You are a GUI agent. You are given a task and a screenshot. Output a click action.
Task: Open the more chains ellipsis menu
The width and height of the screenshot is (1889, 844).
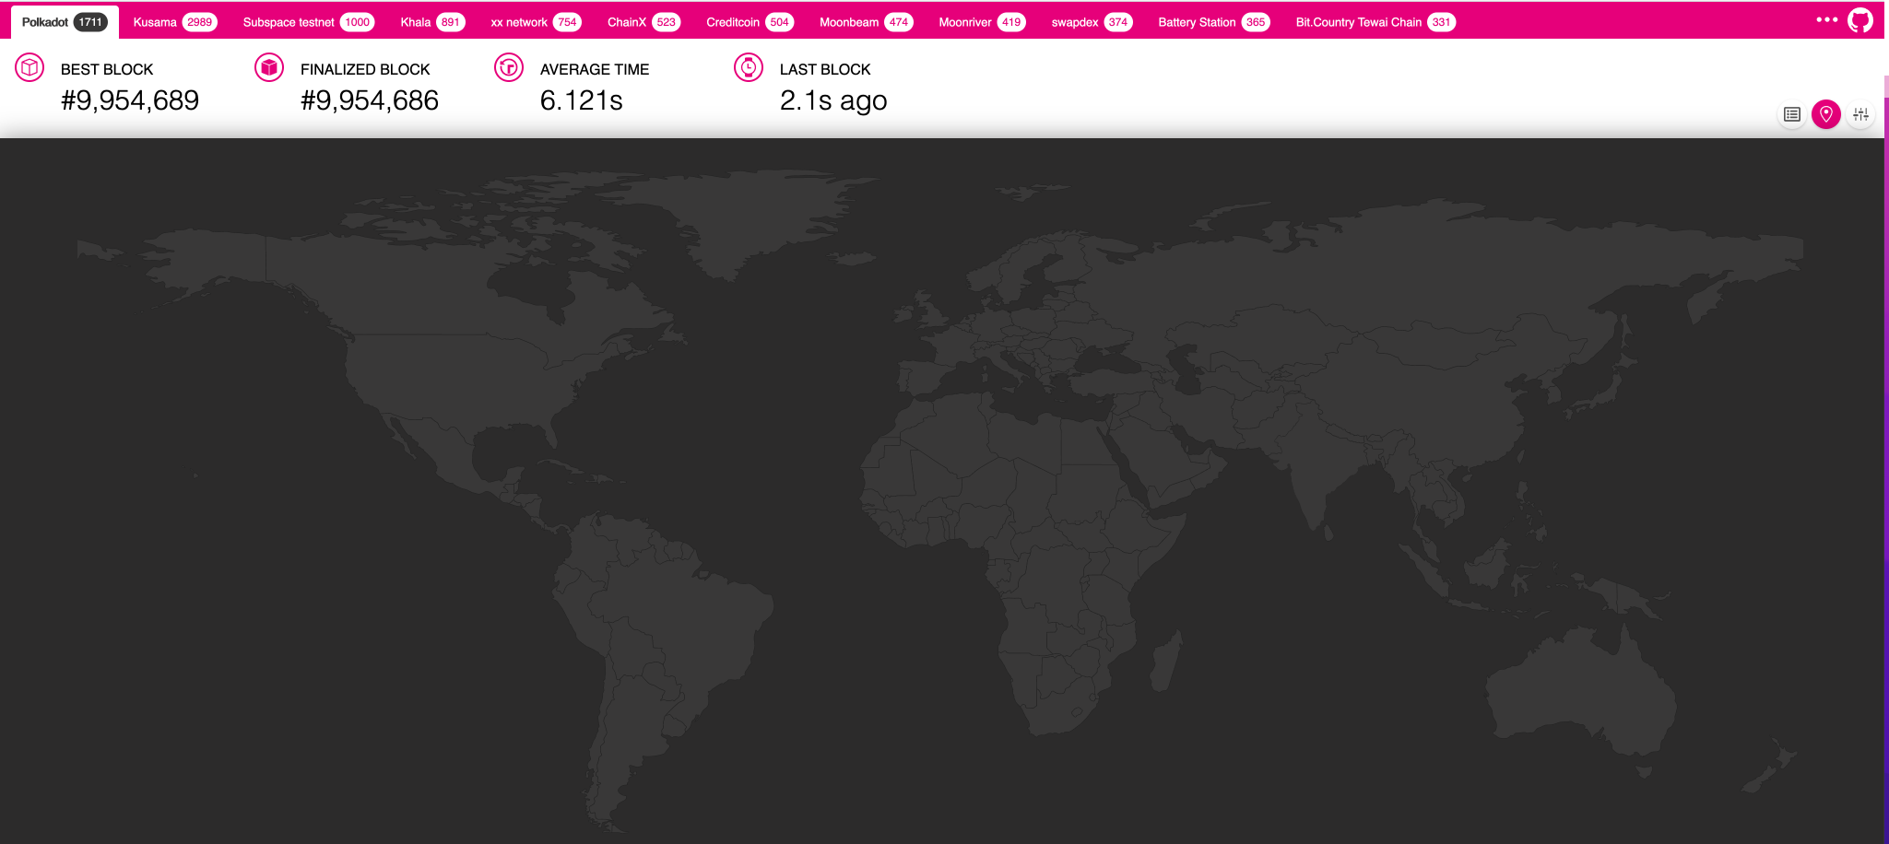coord(1825,18)
